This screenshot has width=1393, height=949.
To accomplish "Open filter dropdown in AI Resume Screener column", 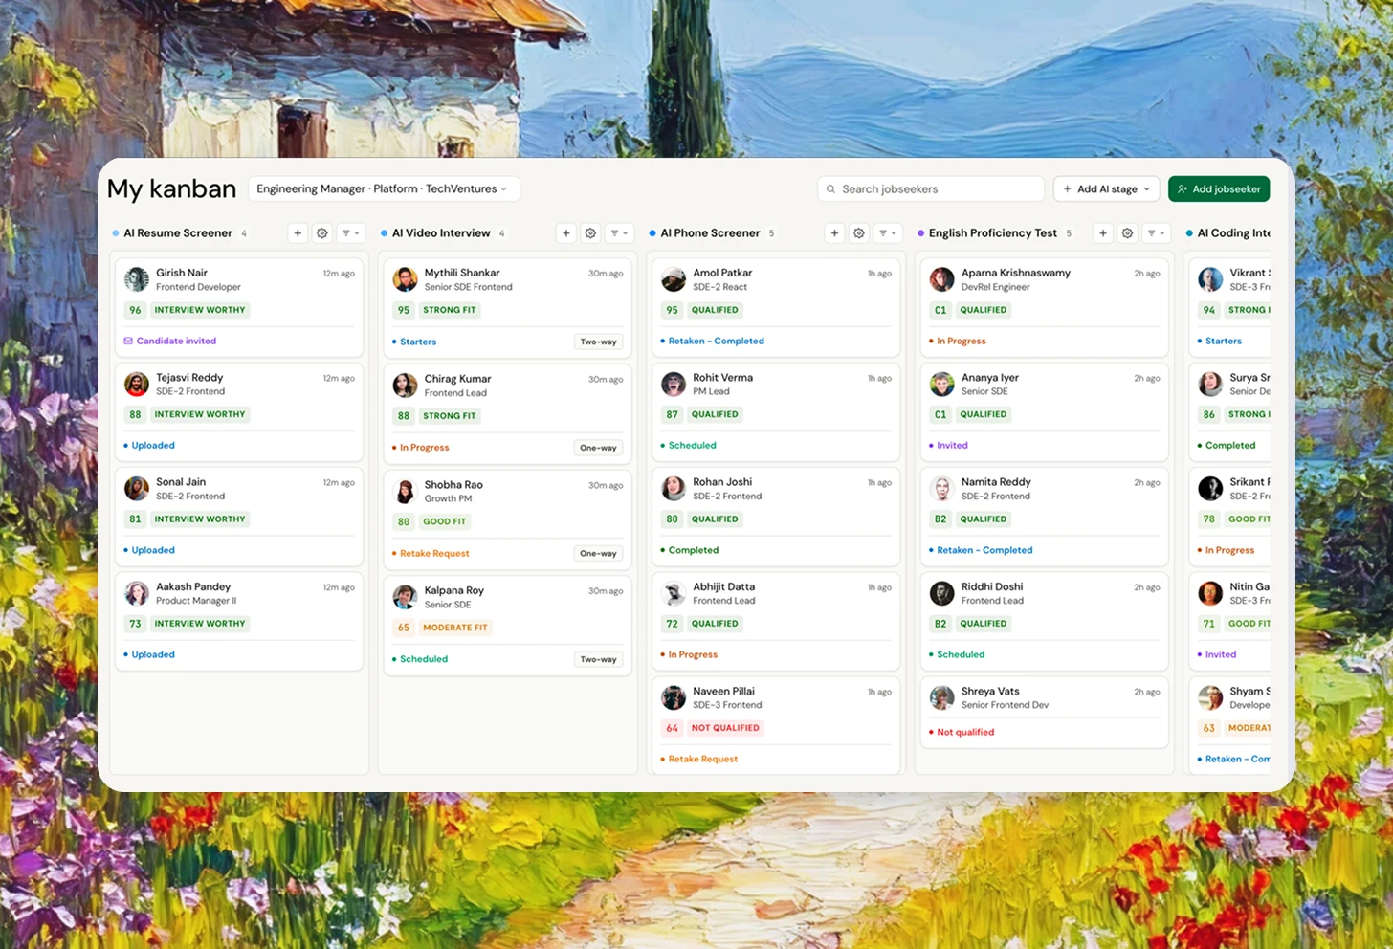I will click(x=351, y=233).
